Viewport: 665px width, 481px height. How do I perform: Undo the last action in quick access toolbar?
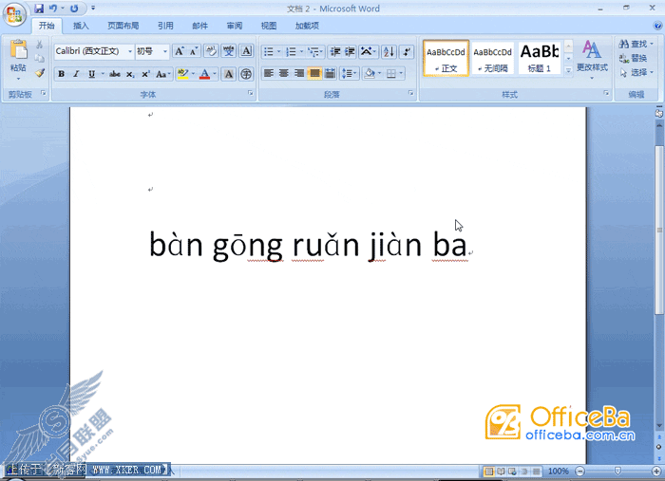[x=52, y=8]
